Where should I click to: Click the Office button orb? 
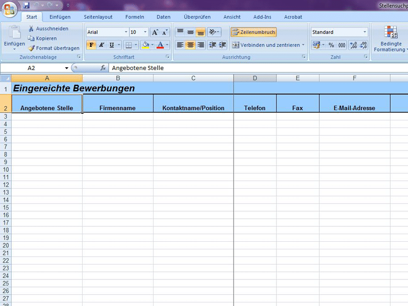[9, 9]
